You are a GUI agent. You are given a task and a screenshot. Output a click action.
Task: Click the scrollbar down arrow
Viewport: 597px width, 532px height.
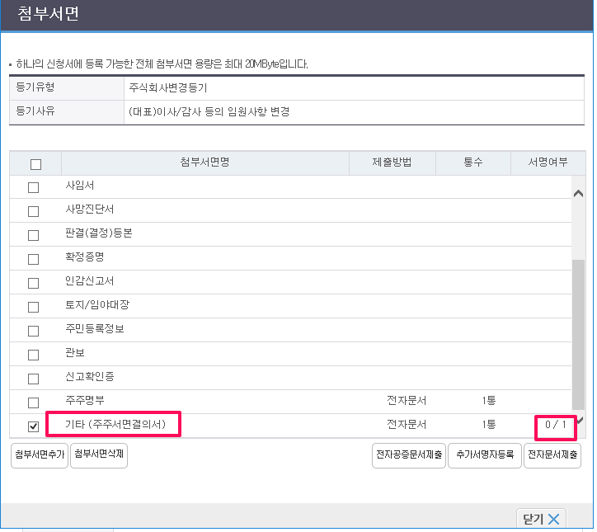[580, 420]
